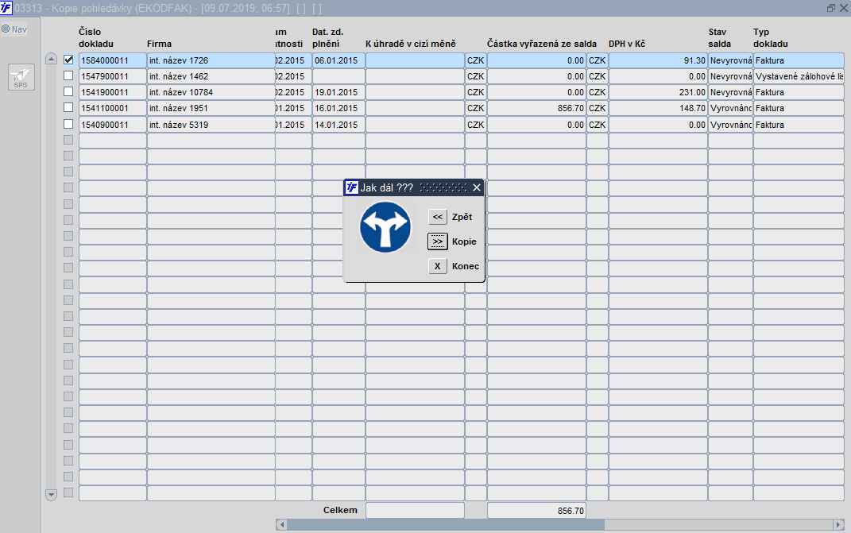This screenshot has width=851, height=533.
Task: Click the Konec X button
Action: click(438, 266)
